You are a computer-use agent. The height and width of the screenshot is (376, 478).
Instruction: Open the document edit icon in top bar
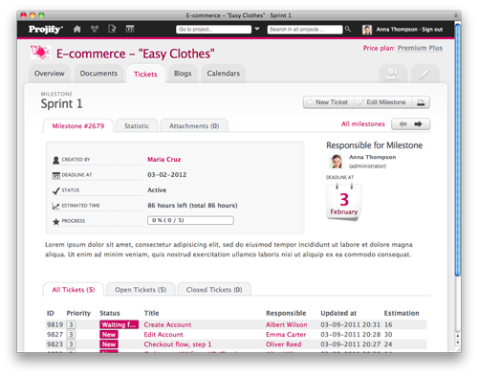(112, 29)
